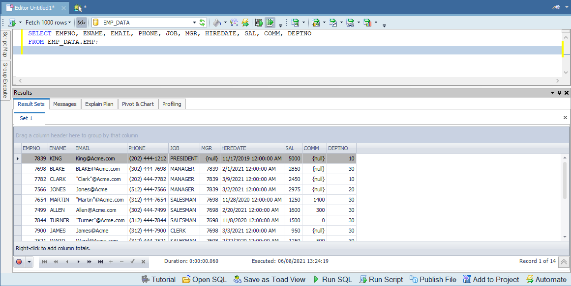Go to last record in navigator
The width and height of the screenshot is (571, 286).
[x=100, y=261]
